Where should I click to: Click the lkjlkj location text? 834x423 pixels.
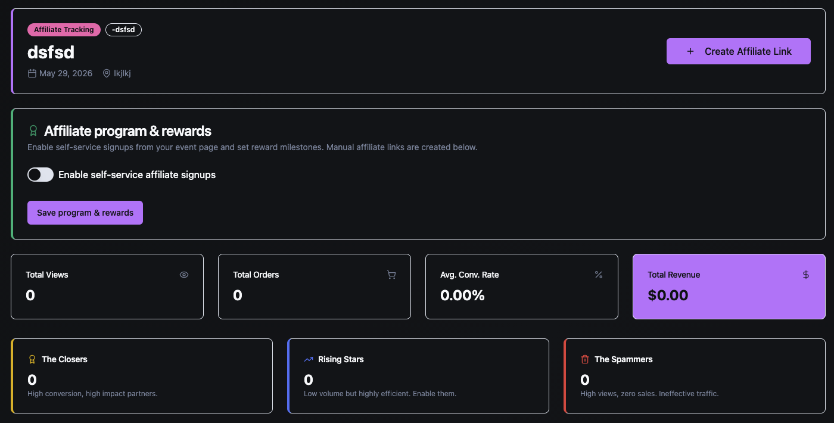tap(122, 73)
